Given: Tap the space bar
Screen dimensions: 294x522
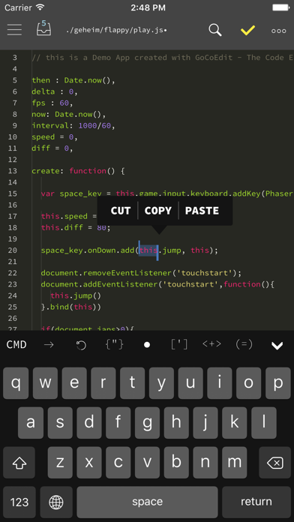Looking at the screenshot, I should (147, 502).
